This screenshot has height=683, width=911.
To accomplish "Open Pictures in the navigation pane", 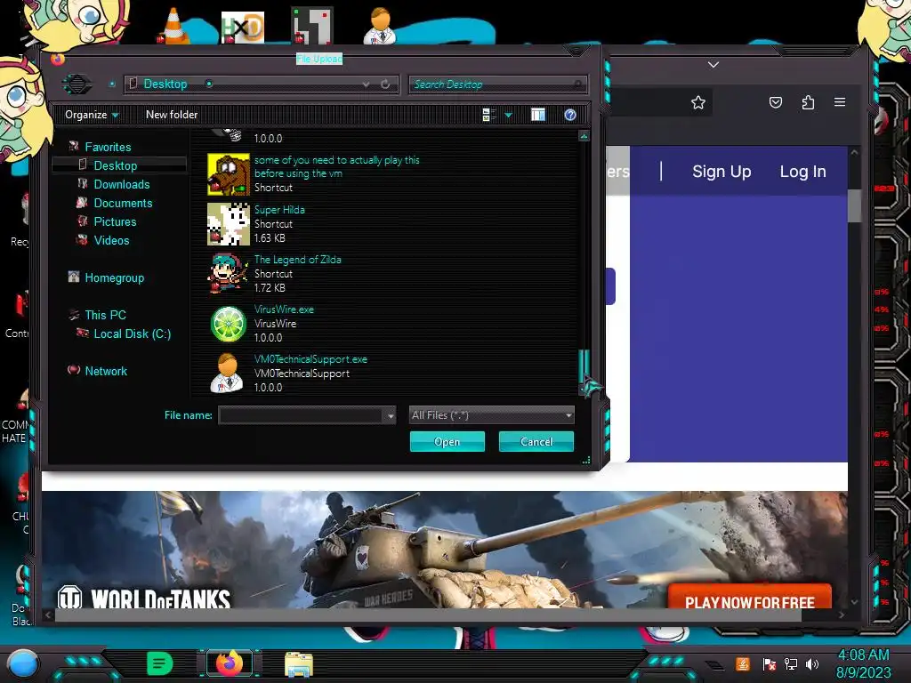I will pos(115,221).
